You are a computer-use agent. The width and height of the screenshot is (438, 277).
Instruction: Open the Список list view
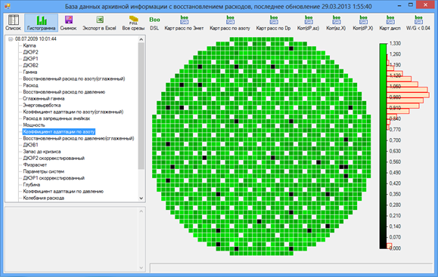pyautogui.click(x=13, y=23)
